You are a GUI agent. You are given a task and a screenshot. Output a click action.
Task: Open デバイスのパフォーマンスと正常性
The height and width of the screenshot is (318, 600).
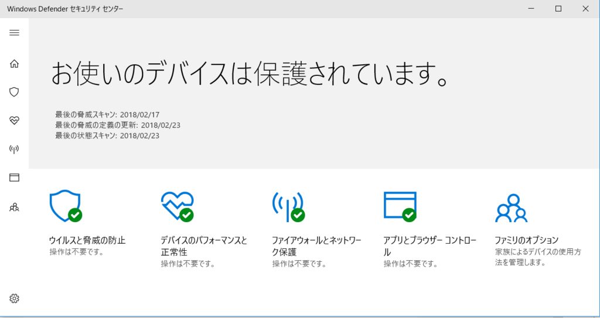point(204,246)
